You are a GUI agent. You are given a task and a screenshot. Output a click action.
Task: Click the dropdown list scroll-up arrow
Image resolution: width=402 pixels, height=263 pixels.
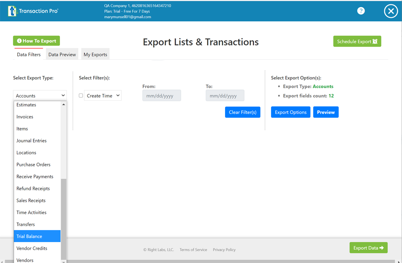pyautogui.click(x=64, y=104)
